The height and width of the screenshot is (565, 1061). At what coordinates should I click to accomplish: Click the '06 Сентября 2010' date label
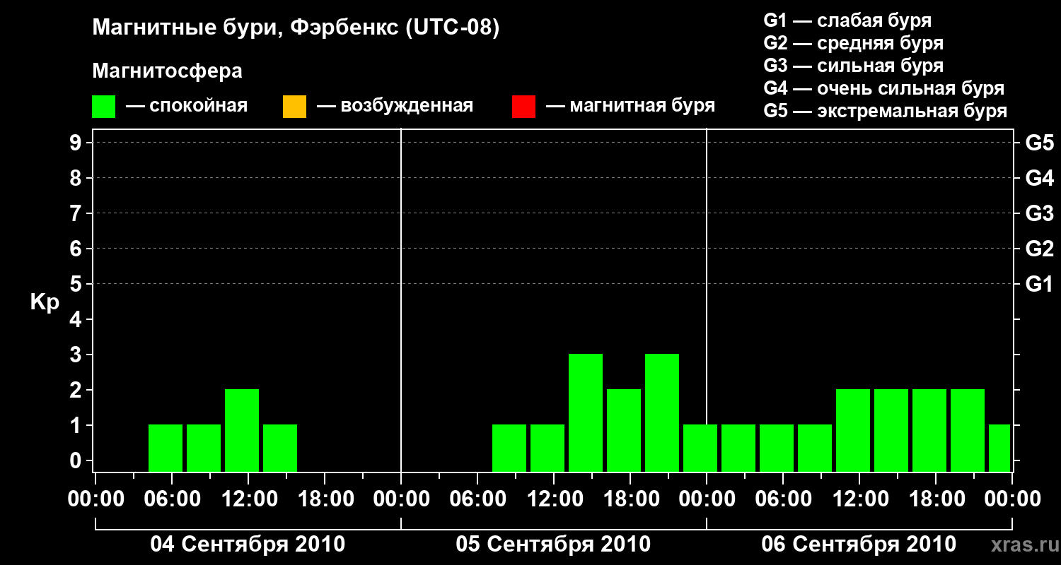(x=859, y=545)
